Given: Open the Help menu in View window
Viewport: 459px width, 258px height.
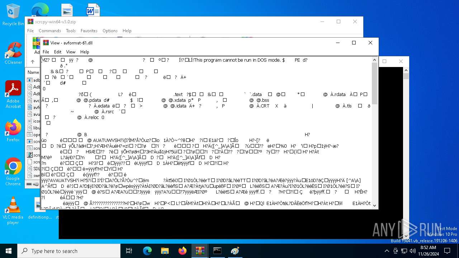Looking at the screenshot, I should click(x=85, y=52).
